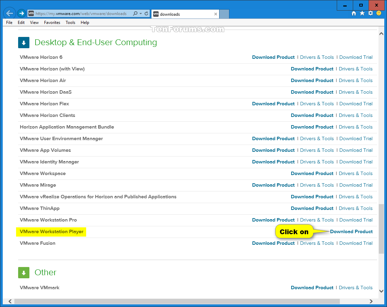Viewport: 387px width, 307px height.
Task: Click Download Product for VMware Horizon 6
Action: point(273,57)
